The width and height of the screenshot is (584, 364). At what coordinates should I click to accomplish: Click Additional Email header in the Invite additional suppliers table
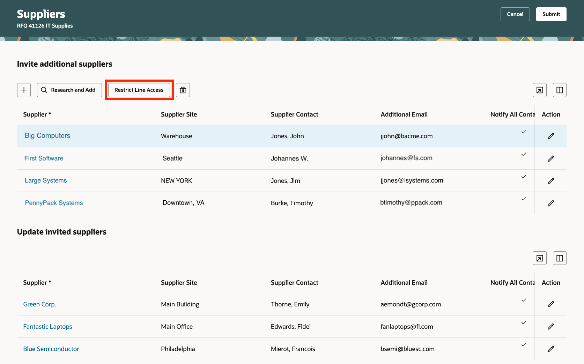(404, 114)
